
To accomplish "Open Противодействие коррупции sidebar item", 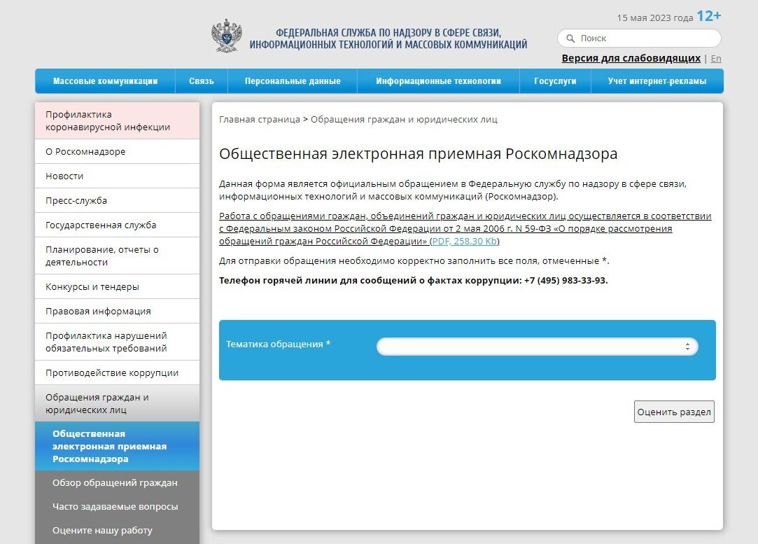I will tap(117, 373).
